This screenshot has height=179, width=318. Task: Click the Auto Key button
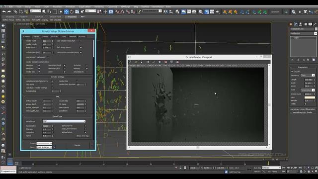257,168
